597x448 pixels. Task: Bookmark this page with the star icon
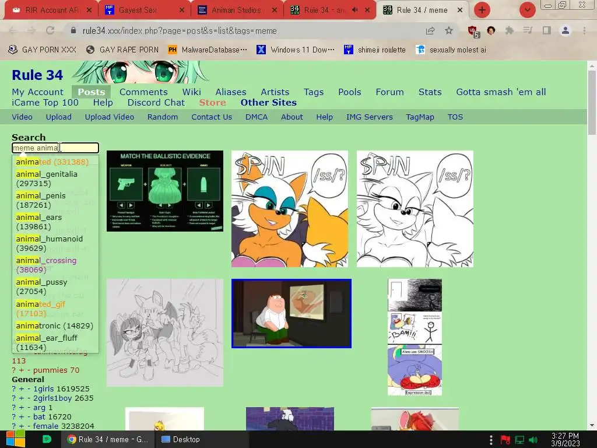(x=449, y=30)
